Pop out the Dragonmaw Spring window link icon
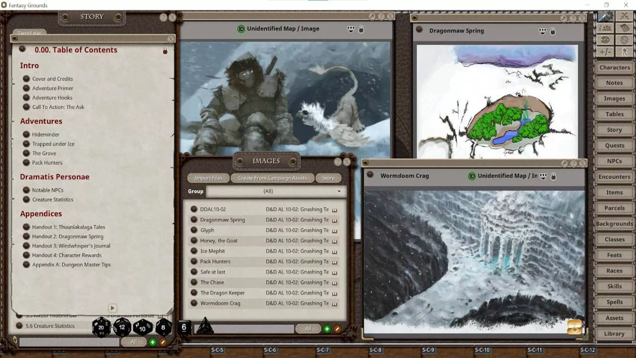The width and height of the screenshot is (636, 358). pyautogui.click(x=419, y=30)
